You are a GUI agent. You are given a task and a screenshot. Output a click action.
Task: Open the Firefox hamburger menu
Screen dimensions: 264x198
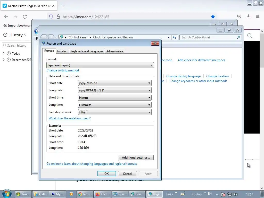pos(258,16)
